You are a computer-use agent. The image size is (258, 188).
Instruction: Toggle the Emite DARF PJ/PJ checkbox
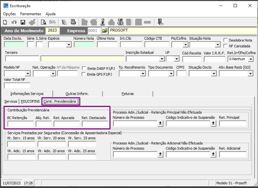click(84, 68)
